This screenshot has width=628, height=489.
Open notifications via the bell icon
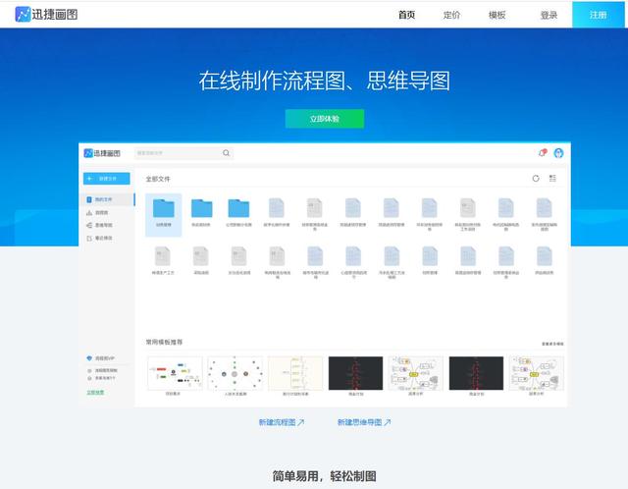click(543, 153)
